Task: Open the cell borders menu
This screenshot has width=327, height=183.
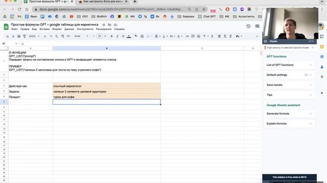Action: pyautogui.click(x=142, y=36)
